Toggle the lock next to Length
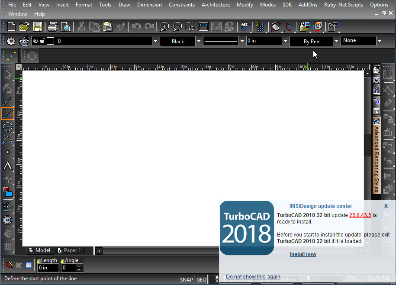 (x=39, y=261)
